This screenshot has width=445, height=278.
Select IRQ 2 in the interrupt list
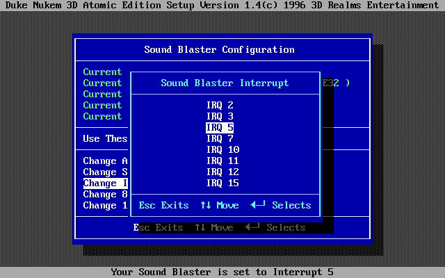(220, 105)
